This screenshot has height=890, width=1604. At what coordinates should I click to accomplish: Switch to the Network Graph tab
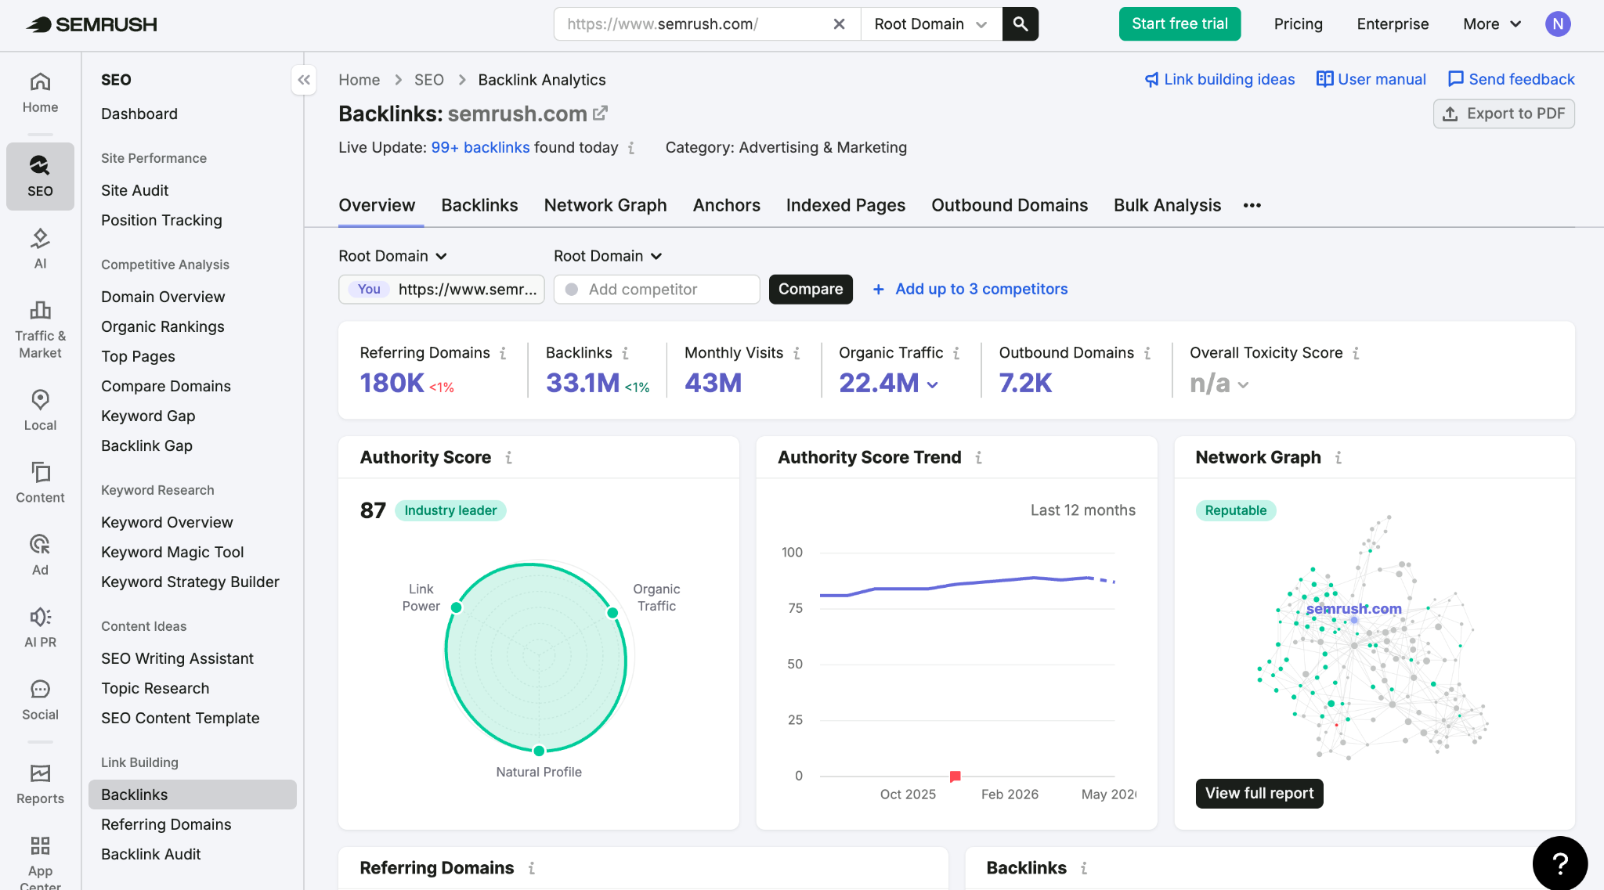605,205
